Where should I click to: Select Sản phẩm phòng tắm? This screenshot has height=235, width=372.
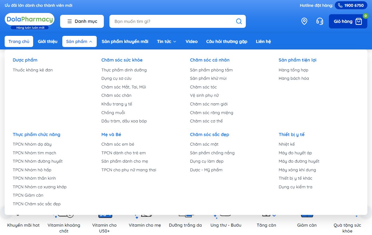(x=211, y=70)
